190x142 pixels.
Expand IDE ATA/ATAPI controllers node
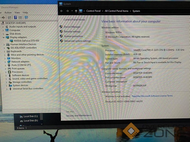(x=4, y=48)
